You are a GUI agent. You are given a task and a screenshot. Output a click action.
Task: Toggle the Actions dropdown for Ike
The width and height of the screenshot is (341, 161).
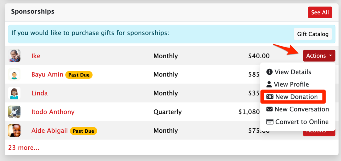click(x=319, y=56)
